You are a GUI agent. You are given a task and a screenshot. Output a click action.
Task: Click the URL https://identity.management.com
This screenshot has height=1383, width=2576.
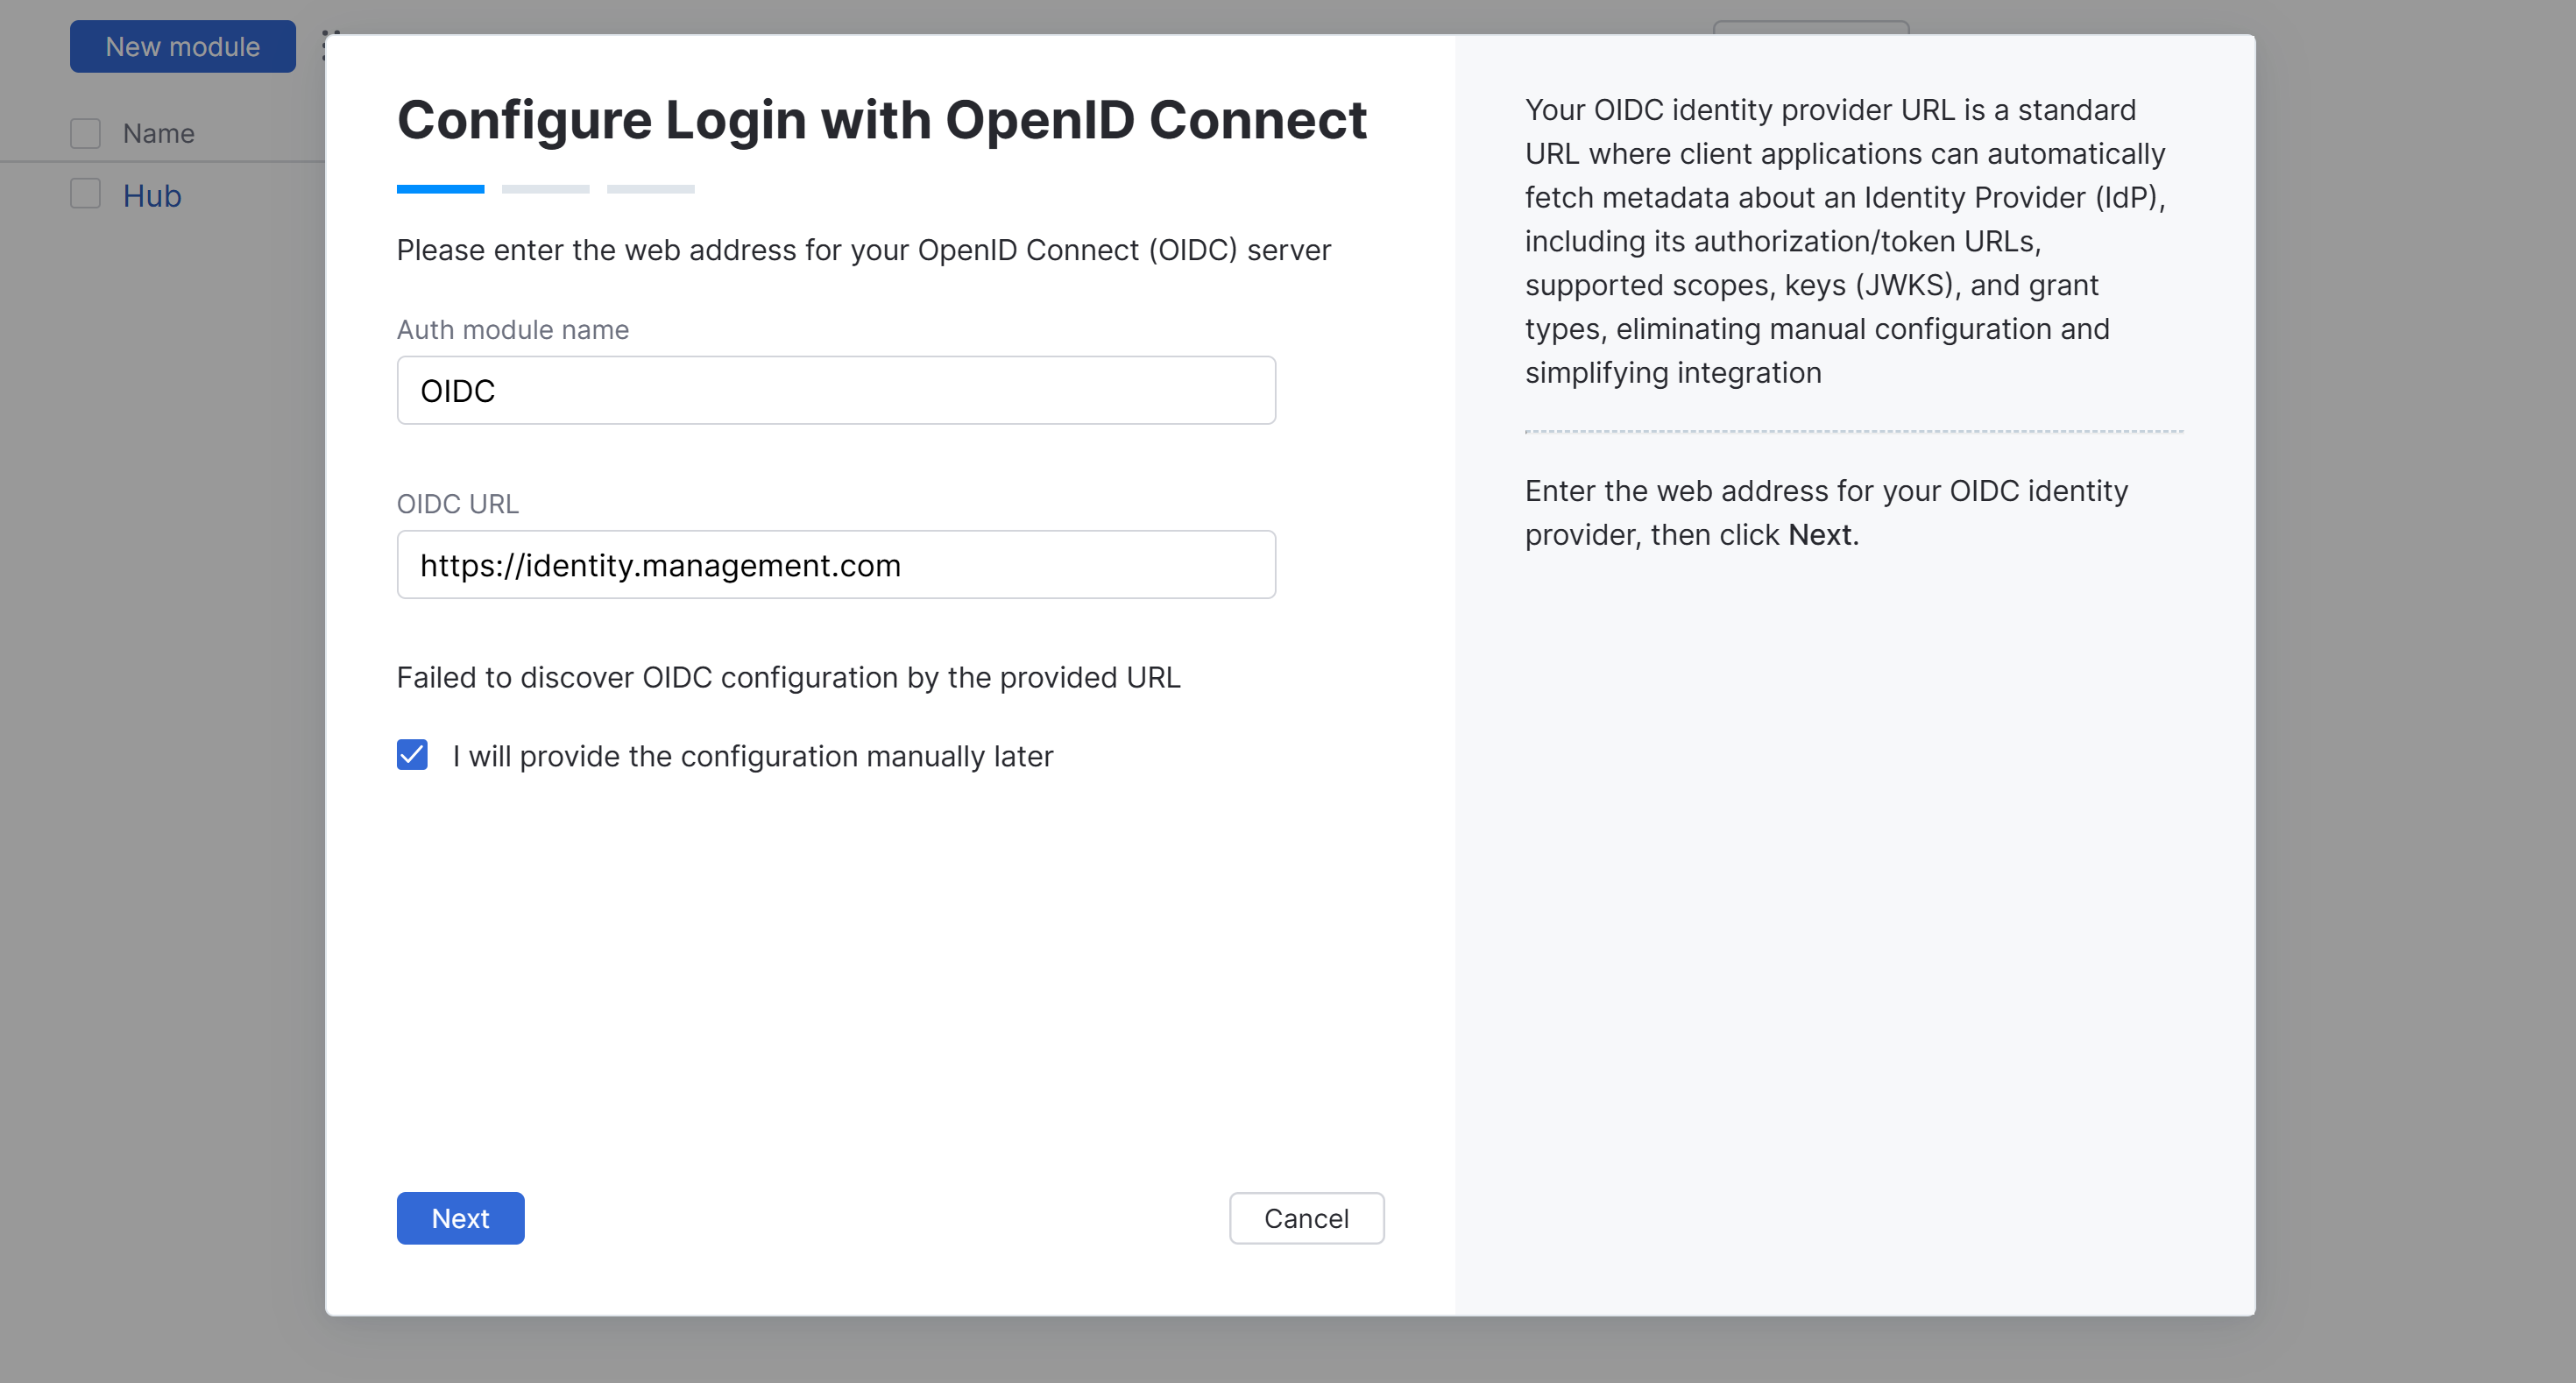tap(660, 565)
